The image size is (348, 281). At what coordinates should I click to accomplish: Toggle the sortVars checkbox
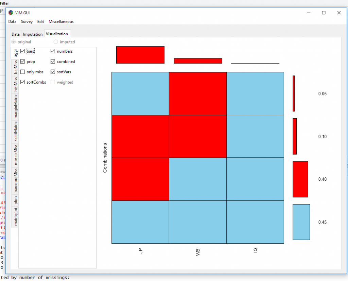pos(53,72)
